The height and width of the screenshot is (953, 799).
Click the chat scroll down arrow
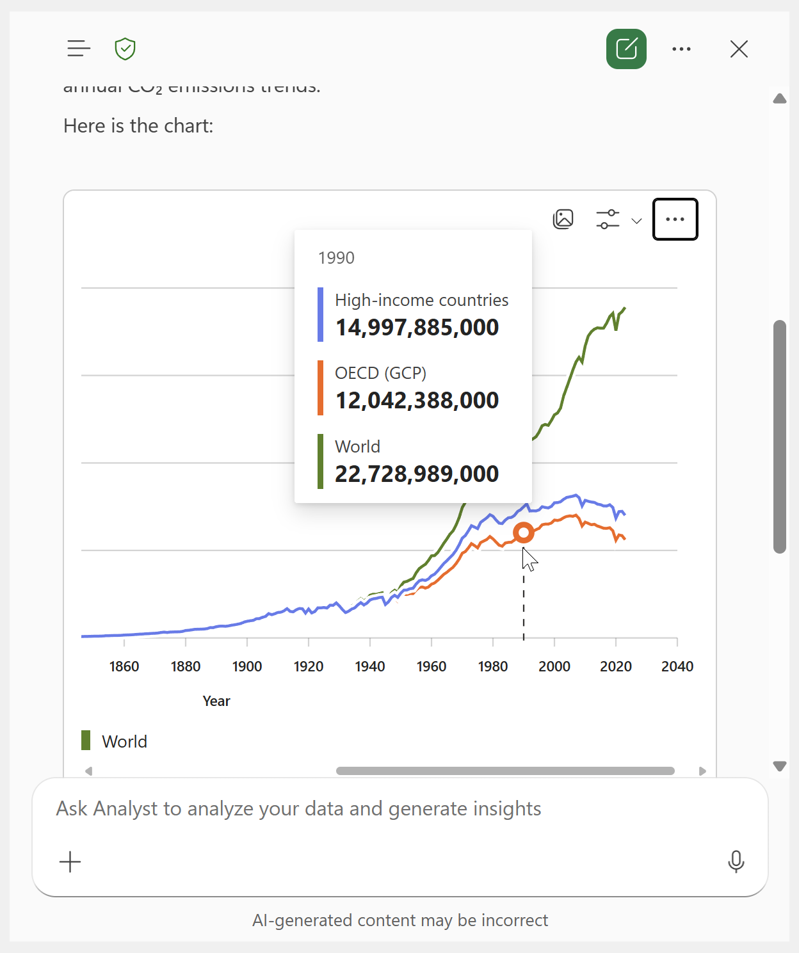coord(779,766)
